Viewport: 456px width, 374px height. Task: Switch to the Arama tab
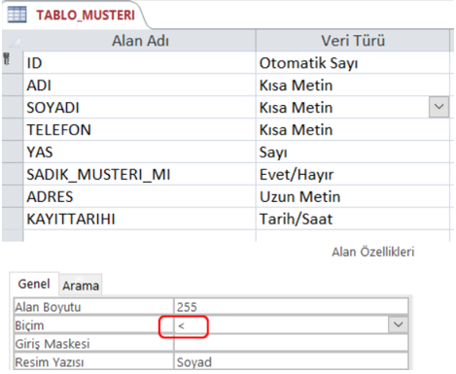point(81,286)
